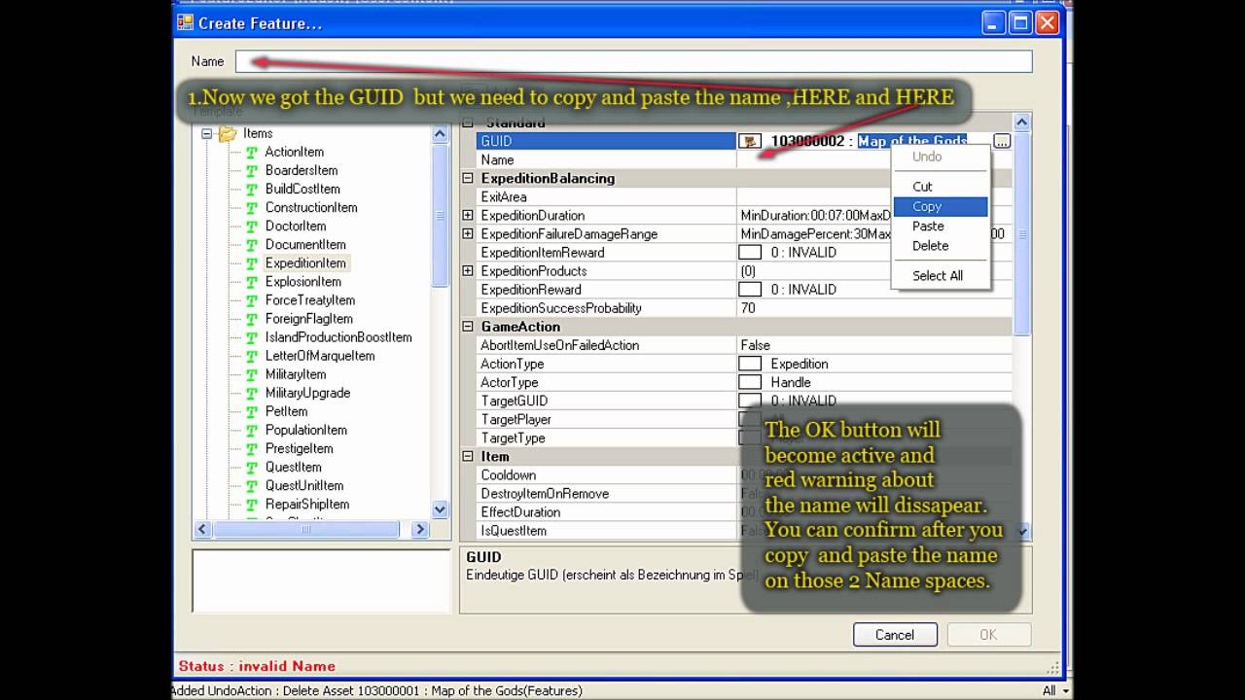Click the ForceTreatyItem template icon
1245x700 pixels.
(252, 299)
